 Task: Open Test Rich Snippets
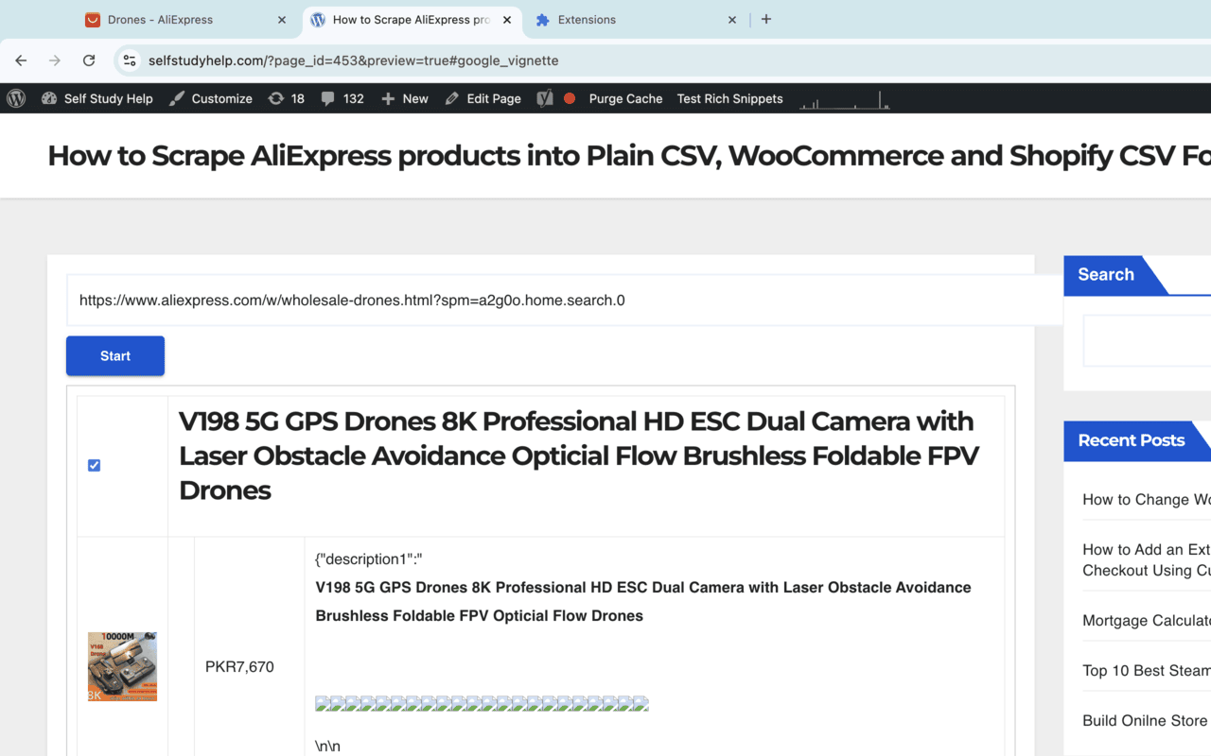click(729, 98)
